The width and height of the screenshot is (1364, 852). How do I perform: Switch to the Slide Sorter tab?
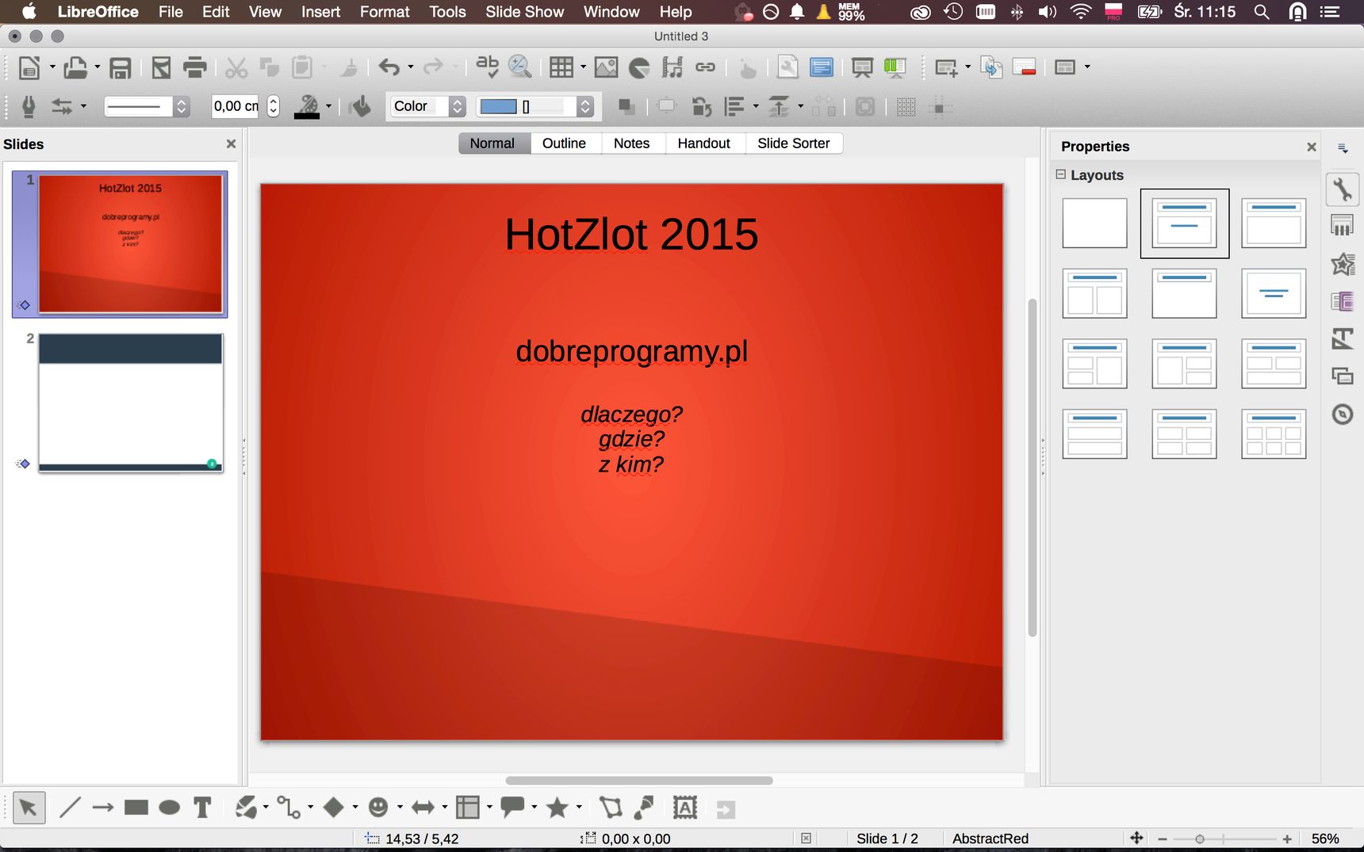point(793,143)
